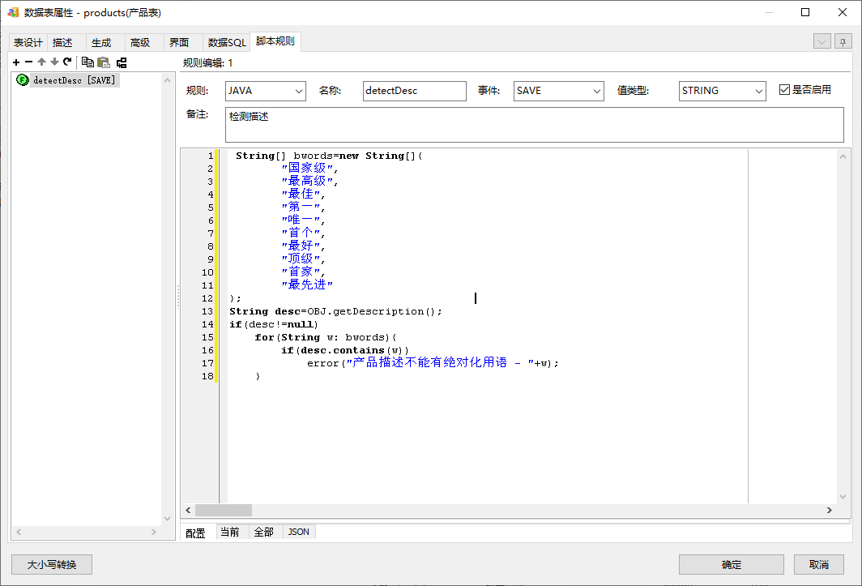Viewport: 862px width, 586px height.
Task: Click the minus icon to remove rule
Action: pos(28,62)
